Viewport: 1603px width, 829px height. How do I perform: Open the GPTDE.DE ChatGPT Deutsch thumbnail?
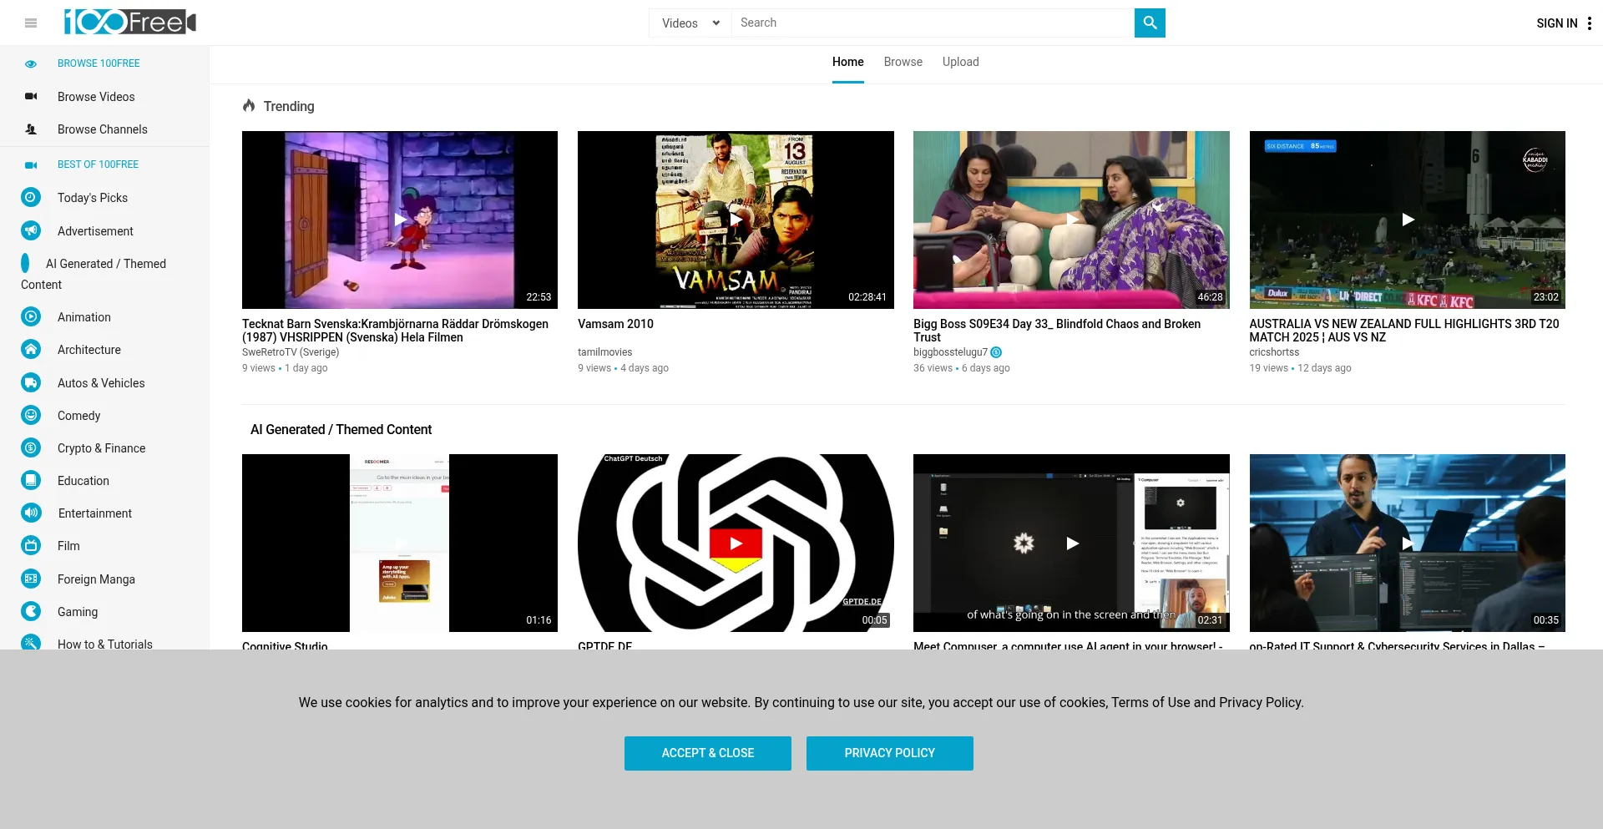tap(736, 543)
